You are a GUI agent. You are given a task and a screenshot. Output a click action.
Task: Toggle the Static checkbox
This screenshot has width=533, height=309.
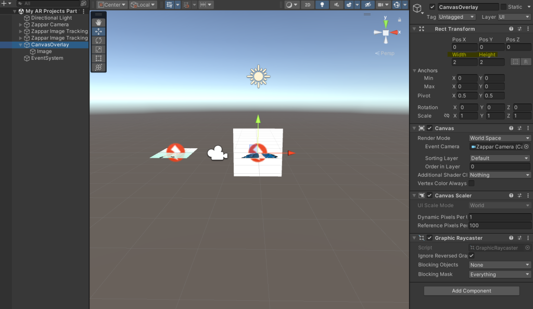[x=503, y=7]
